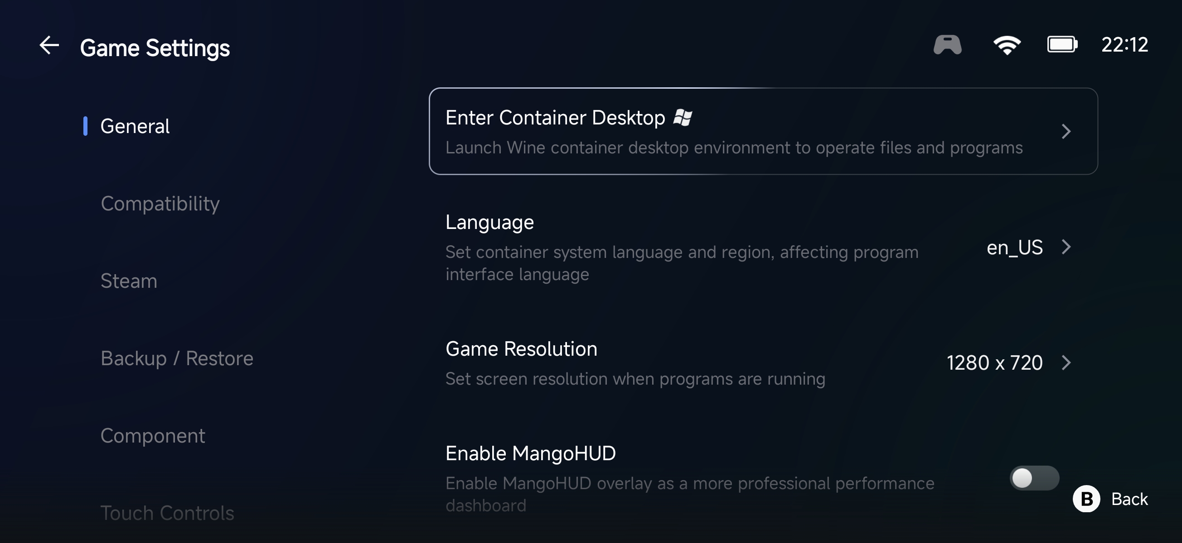Open the Steam settings section
Screen dimensions: 1182x543
pos(129,281)
